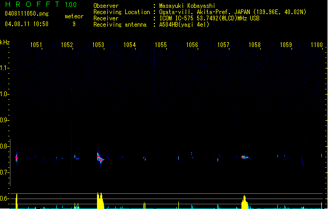Select the file name 0408111050.png
Image resolution: width=328 pixels, height=209 pixels.
27,14
